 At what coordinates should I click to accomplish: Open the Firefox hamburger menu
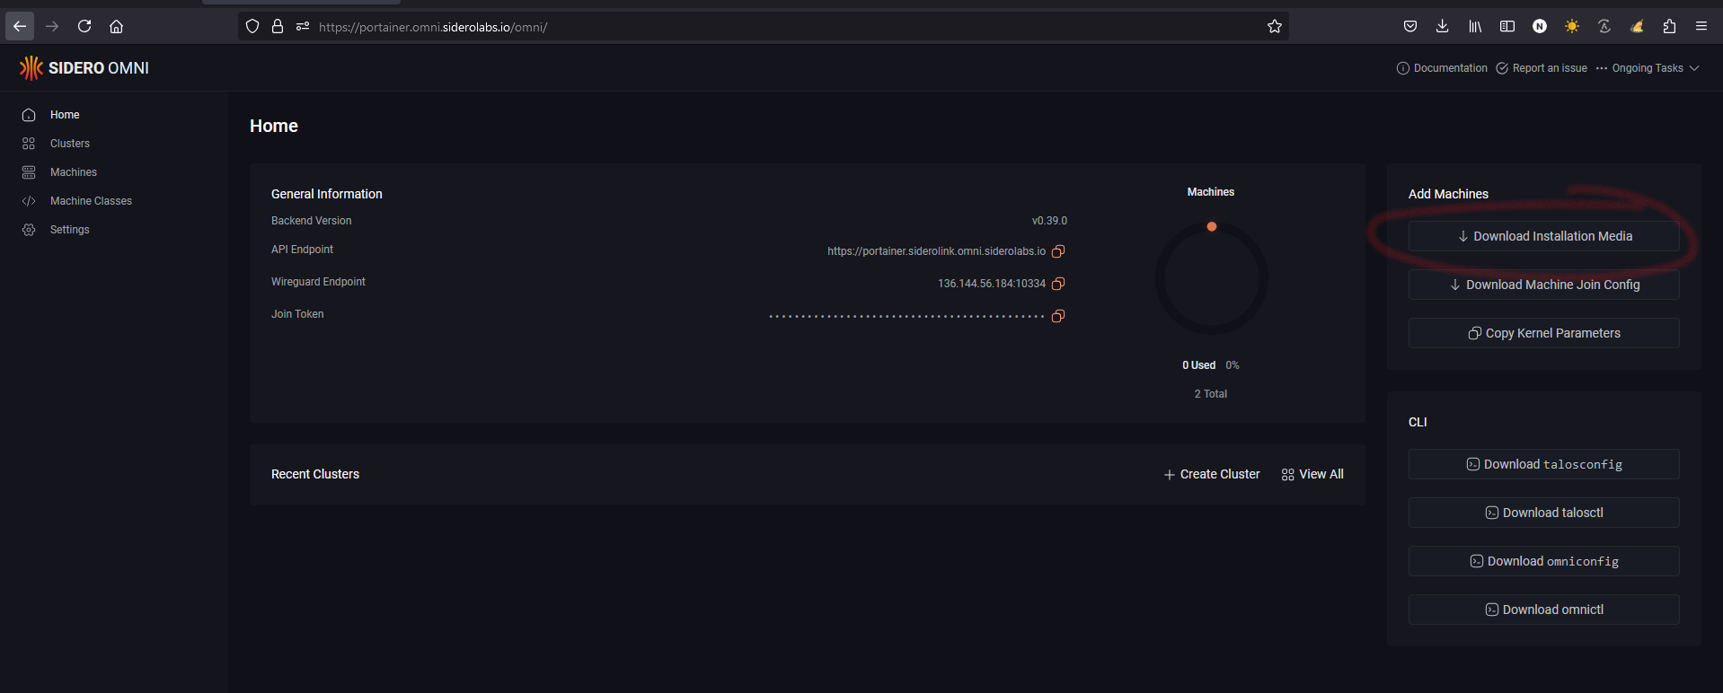[1701, 26]
